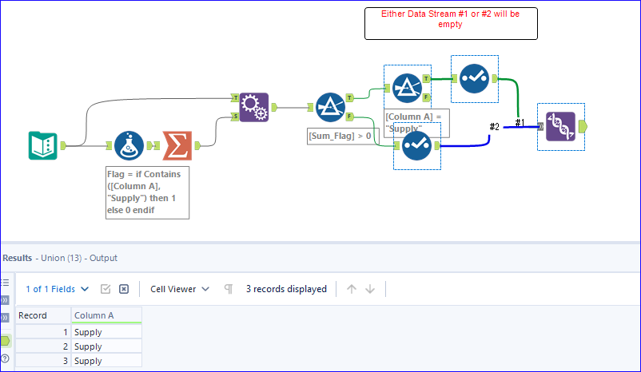Select the Filter tool labeled Sum_Flag > 0
641x372 pixels.
click(330, 108)
